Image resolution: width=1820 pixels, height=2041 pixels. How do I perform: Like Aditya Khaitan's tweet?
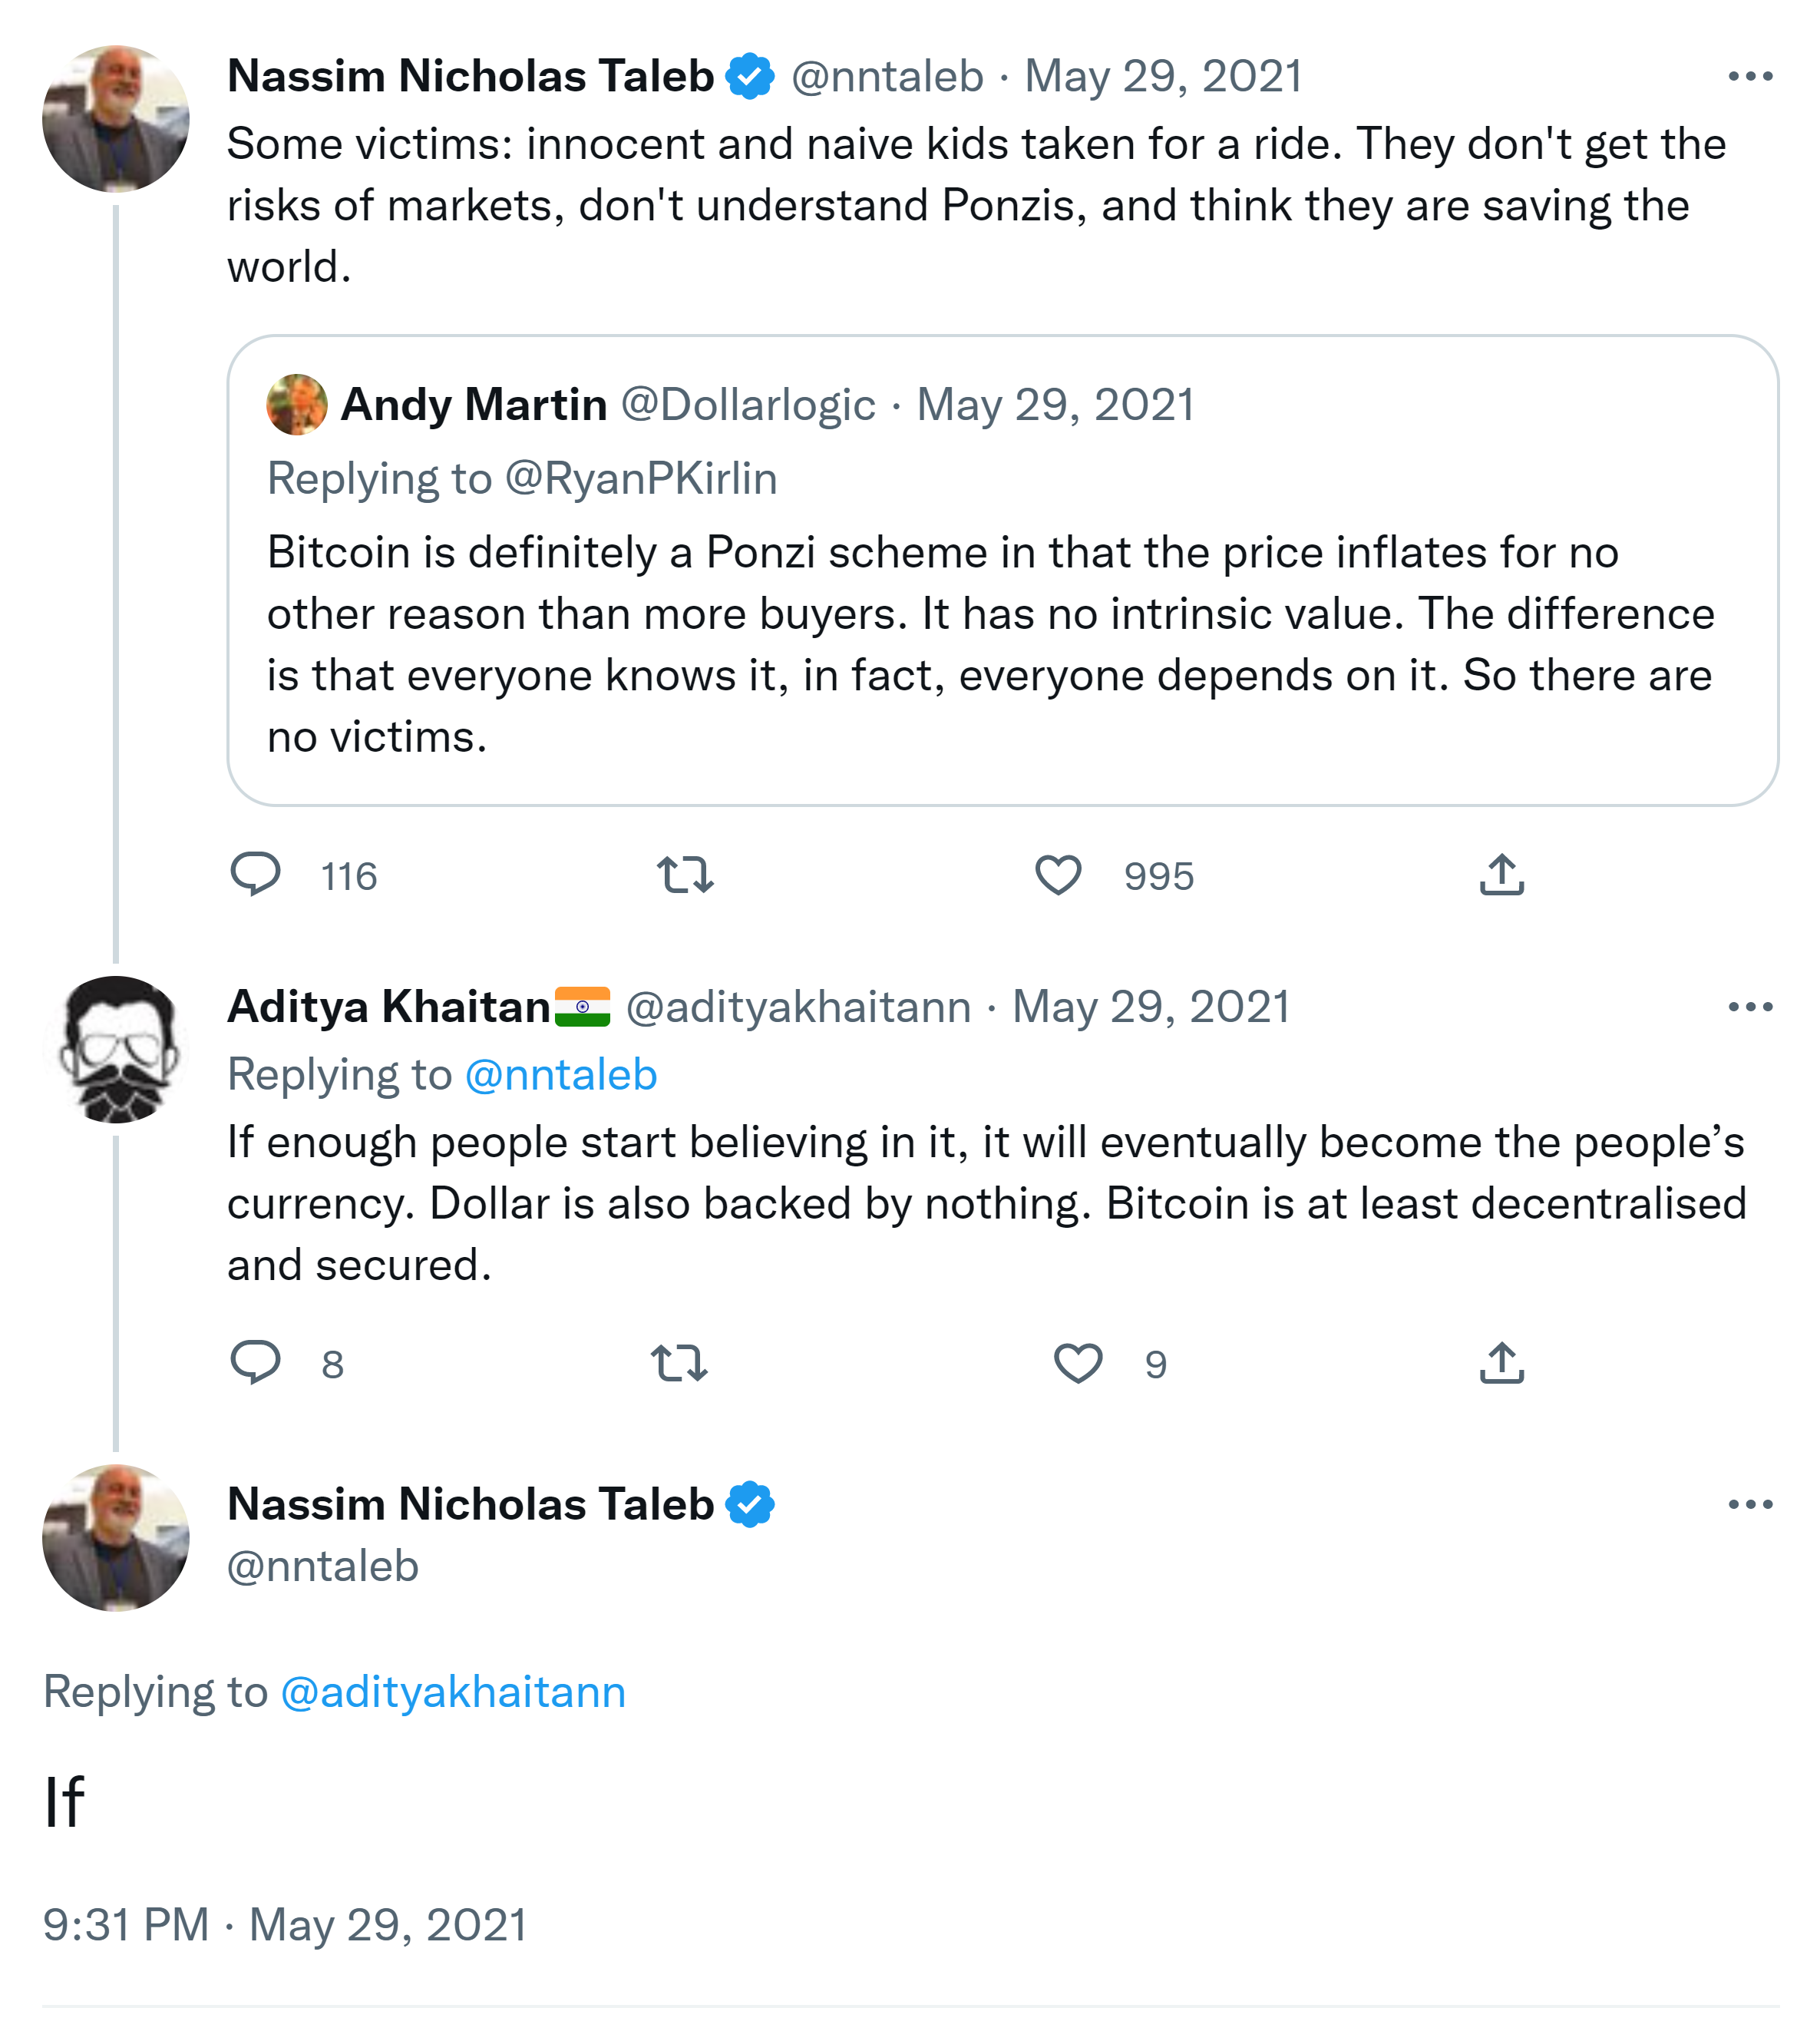[x=1078, y=1363]
